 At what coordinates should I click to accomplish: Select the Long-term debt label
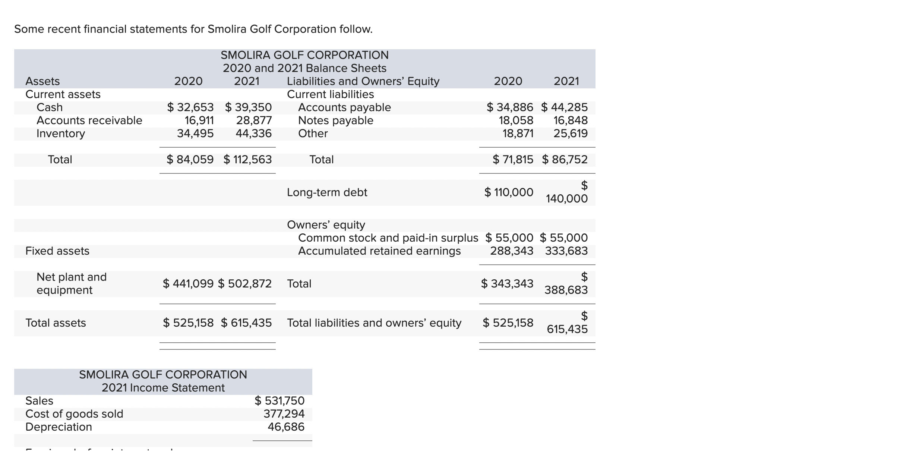tap(327, 192)
